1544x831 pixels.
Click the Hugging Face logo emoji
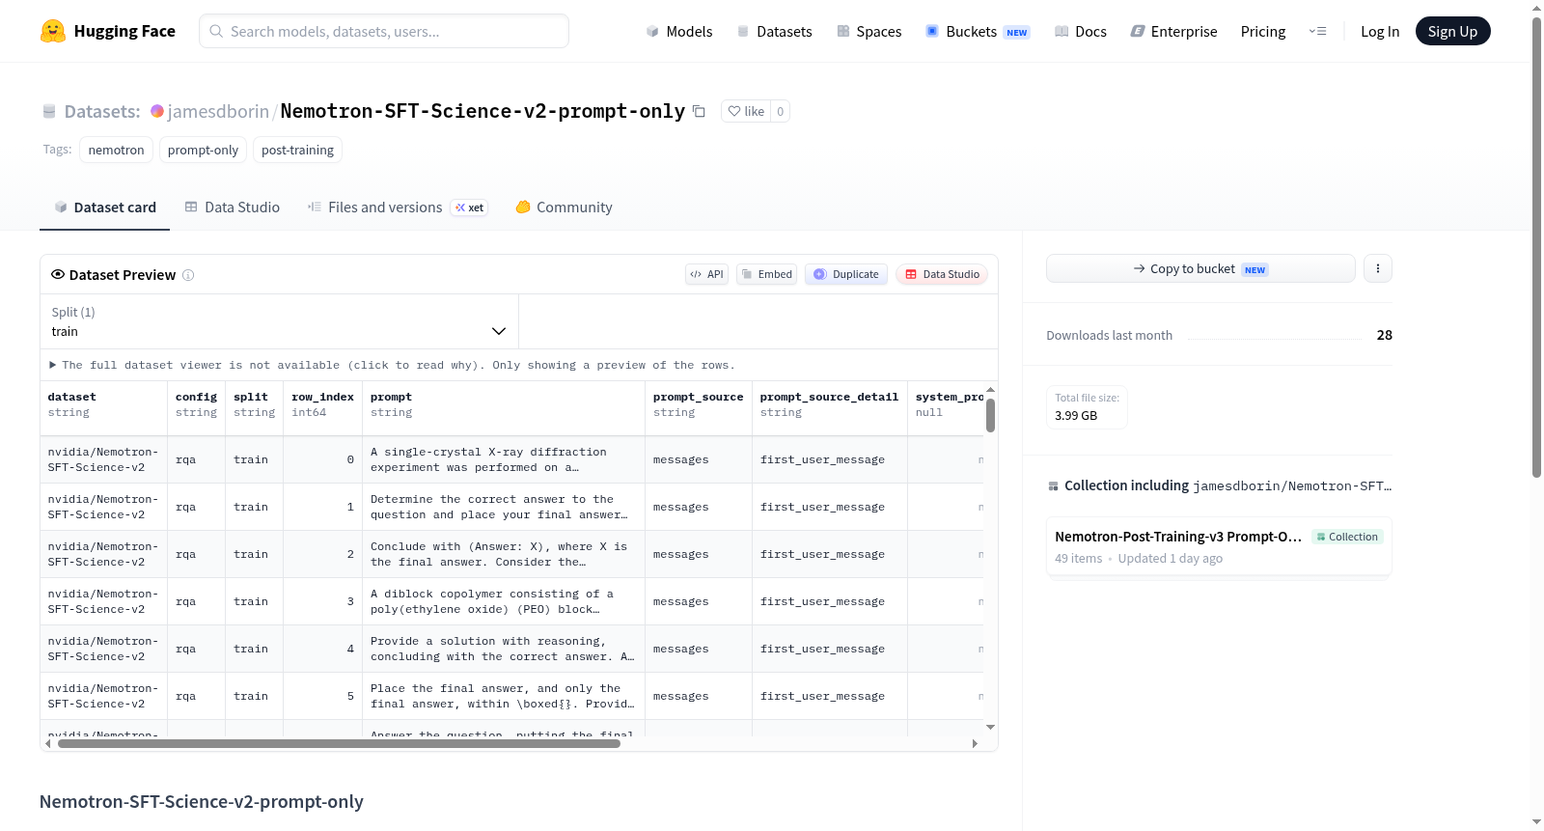(x=53, y=31)
